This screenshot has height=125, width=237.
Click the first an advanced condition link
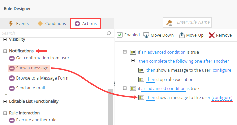tap(163, 52)
